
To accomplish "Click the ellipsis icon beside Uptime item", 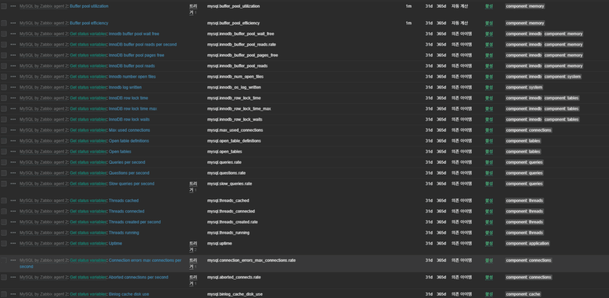I will (x=13, y=243).
